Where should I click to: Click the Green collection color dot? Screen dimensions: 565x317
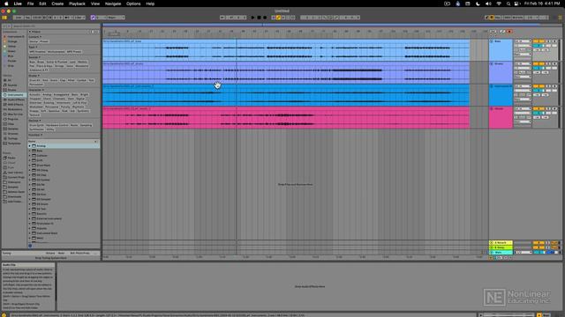point(5,51)
